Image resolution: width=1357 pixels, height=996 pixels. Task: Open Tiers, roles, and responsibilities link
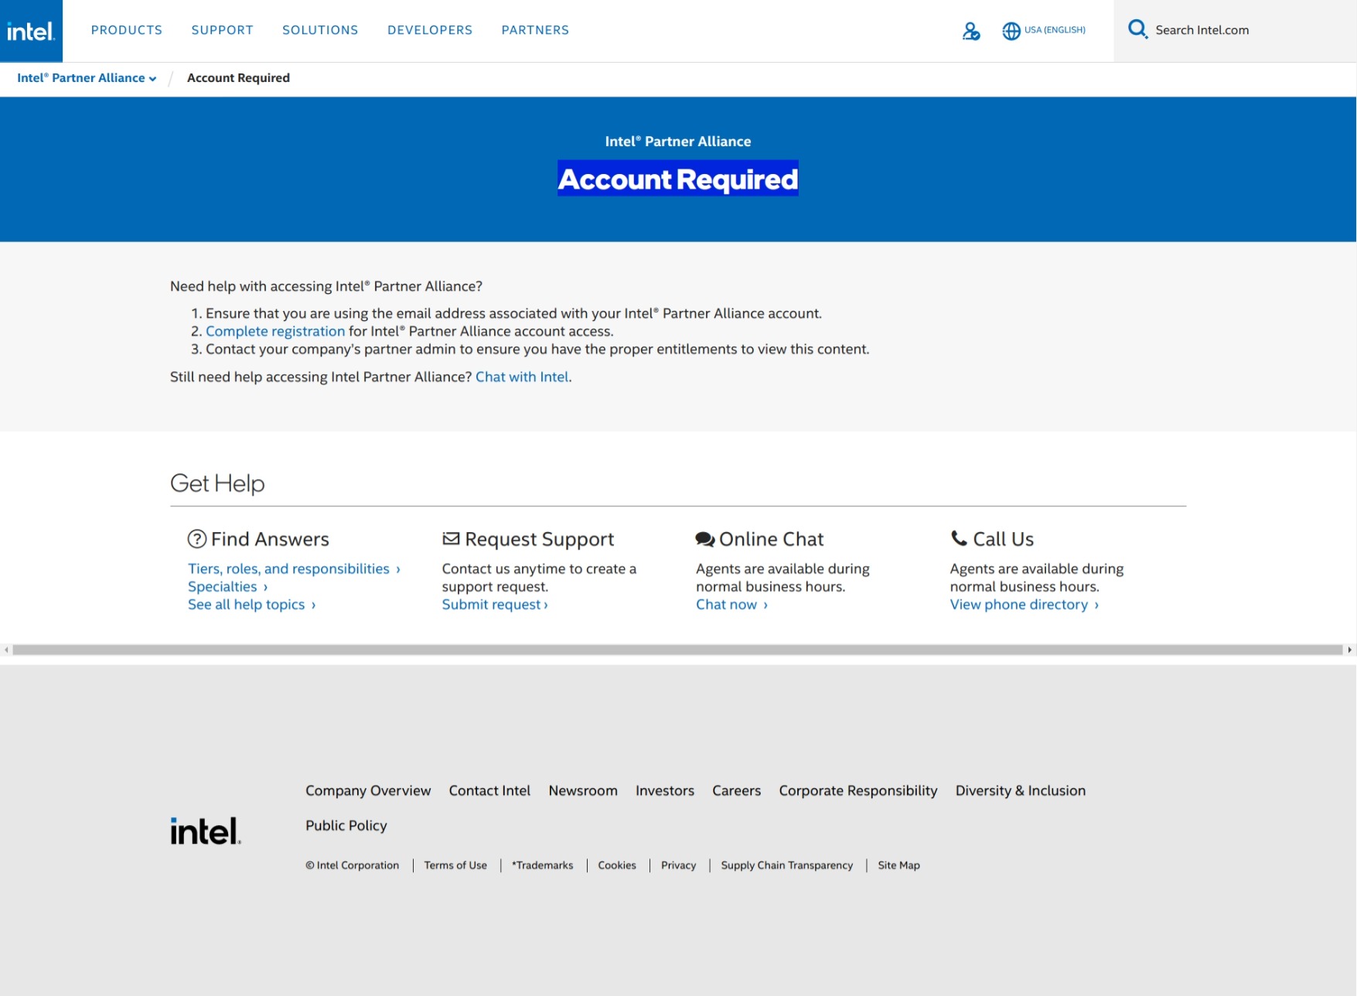click(x=294, y=569)
